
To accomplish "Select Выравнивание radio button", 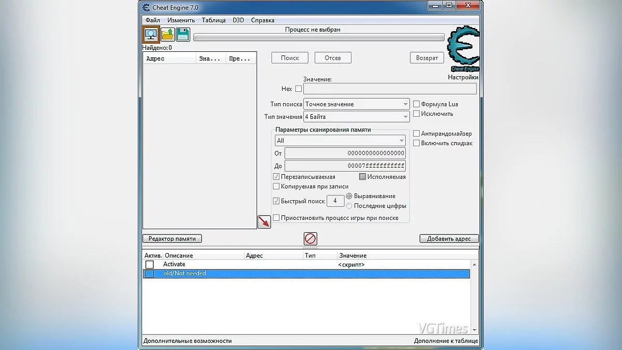I will coord(349,196).
